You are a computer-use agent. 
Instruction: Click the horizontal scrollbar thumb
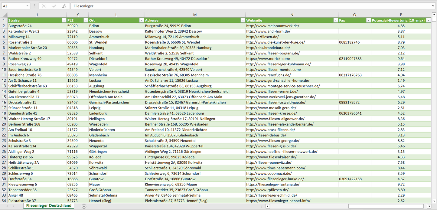point(386,206)
